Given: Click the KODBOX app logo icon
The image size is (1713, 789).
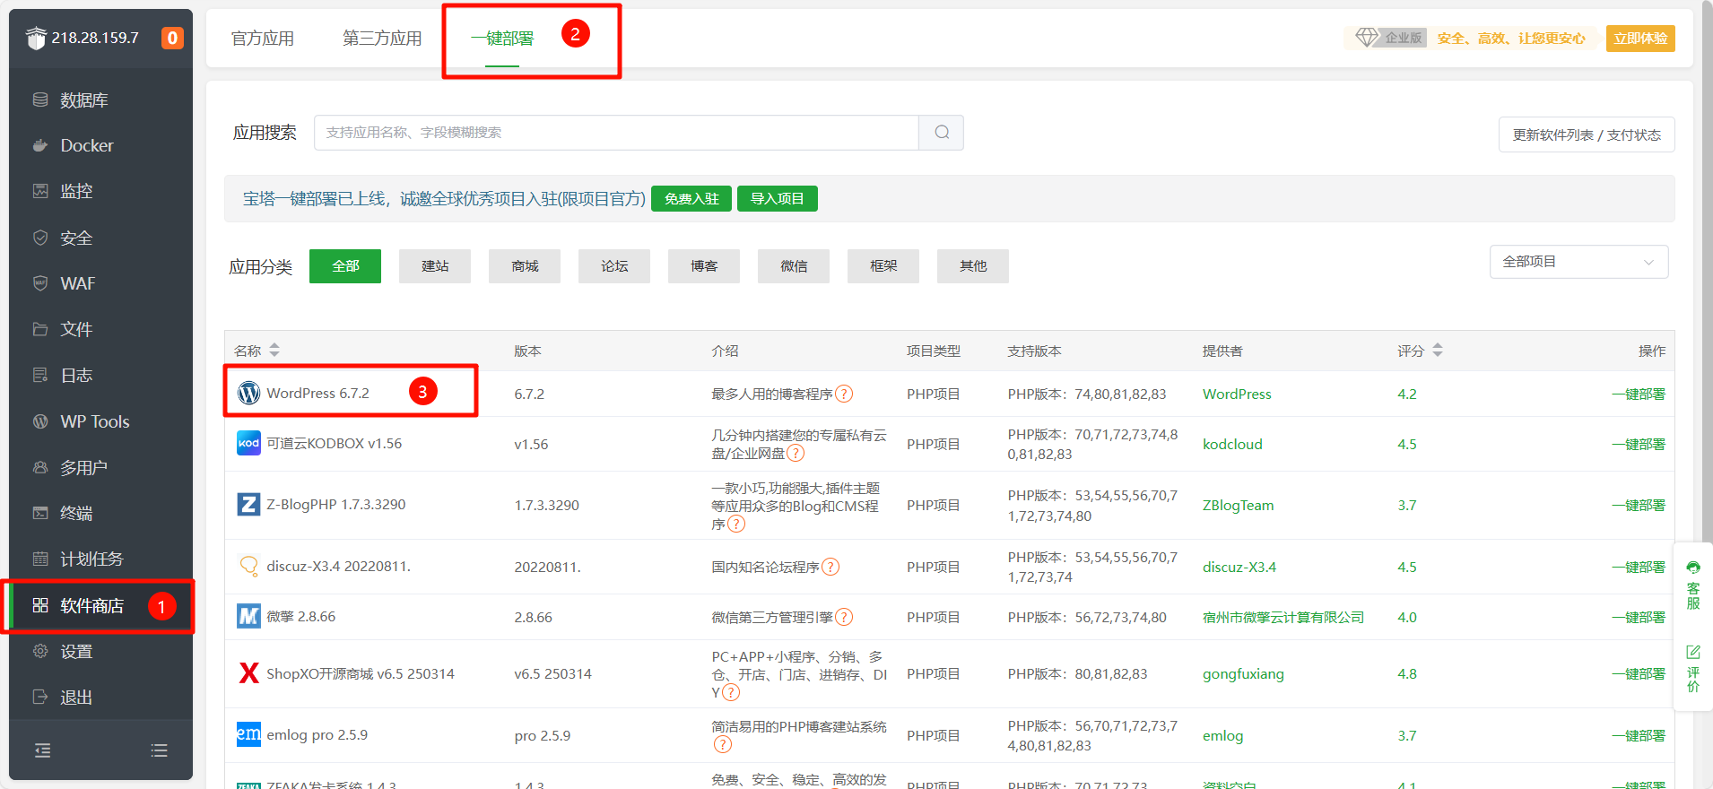Looking at the screenshot, I should pos(248,443).
